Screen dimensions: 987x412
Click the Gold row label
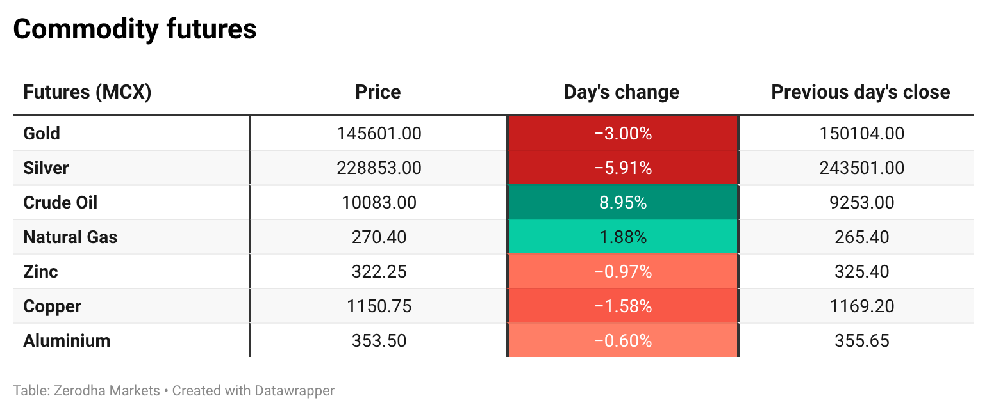click(x=42, y=134)
